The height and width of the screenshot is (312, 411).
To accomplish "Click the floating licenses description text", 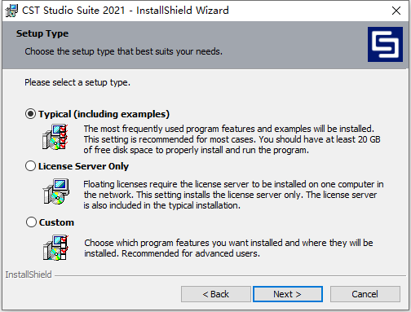I will pos(233,195).
